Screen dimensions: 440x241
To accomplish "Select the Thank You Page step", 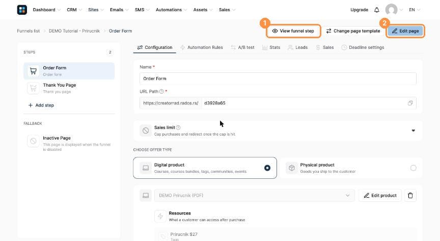I will click(69, 88).
